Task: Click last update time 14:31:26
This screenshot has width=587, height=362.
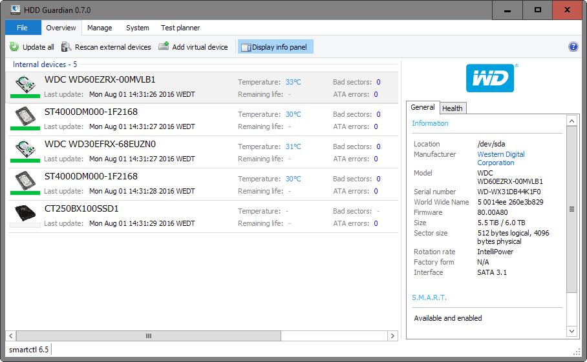Action: 142,94
